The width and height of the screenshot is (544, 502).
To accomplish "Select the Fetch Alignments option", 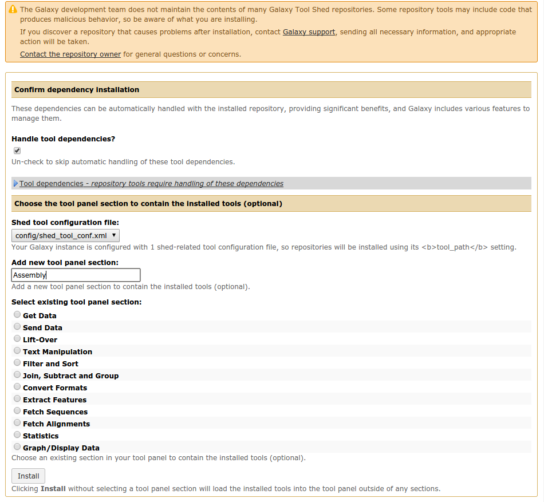I will (x=17, y=423).
